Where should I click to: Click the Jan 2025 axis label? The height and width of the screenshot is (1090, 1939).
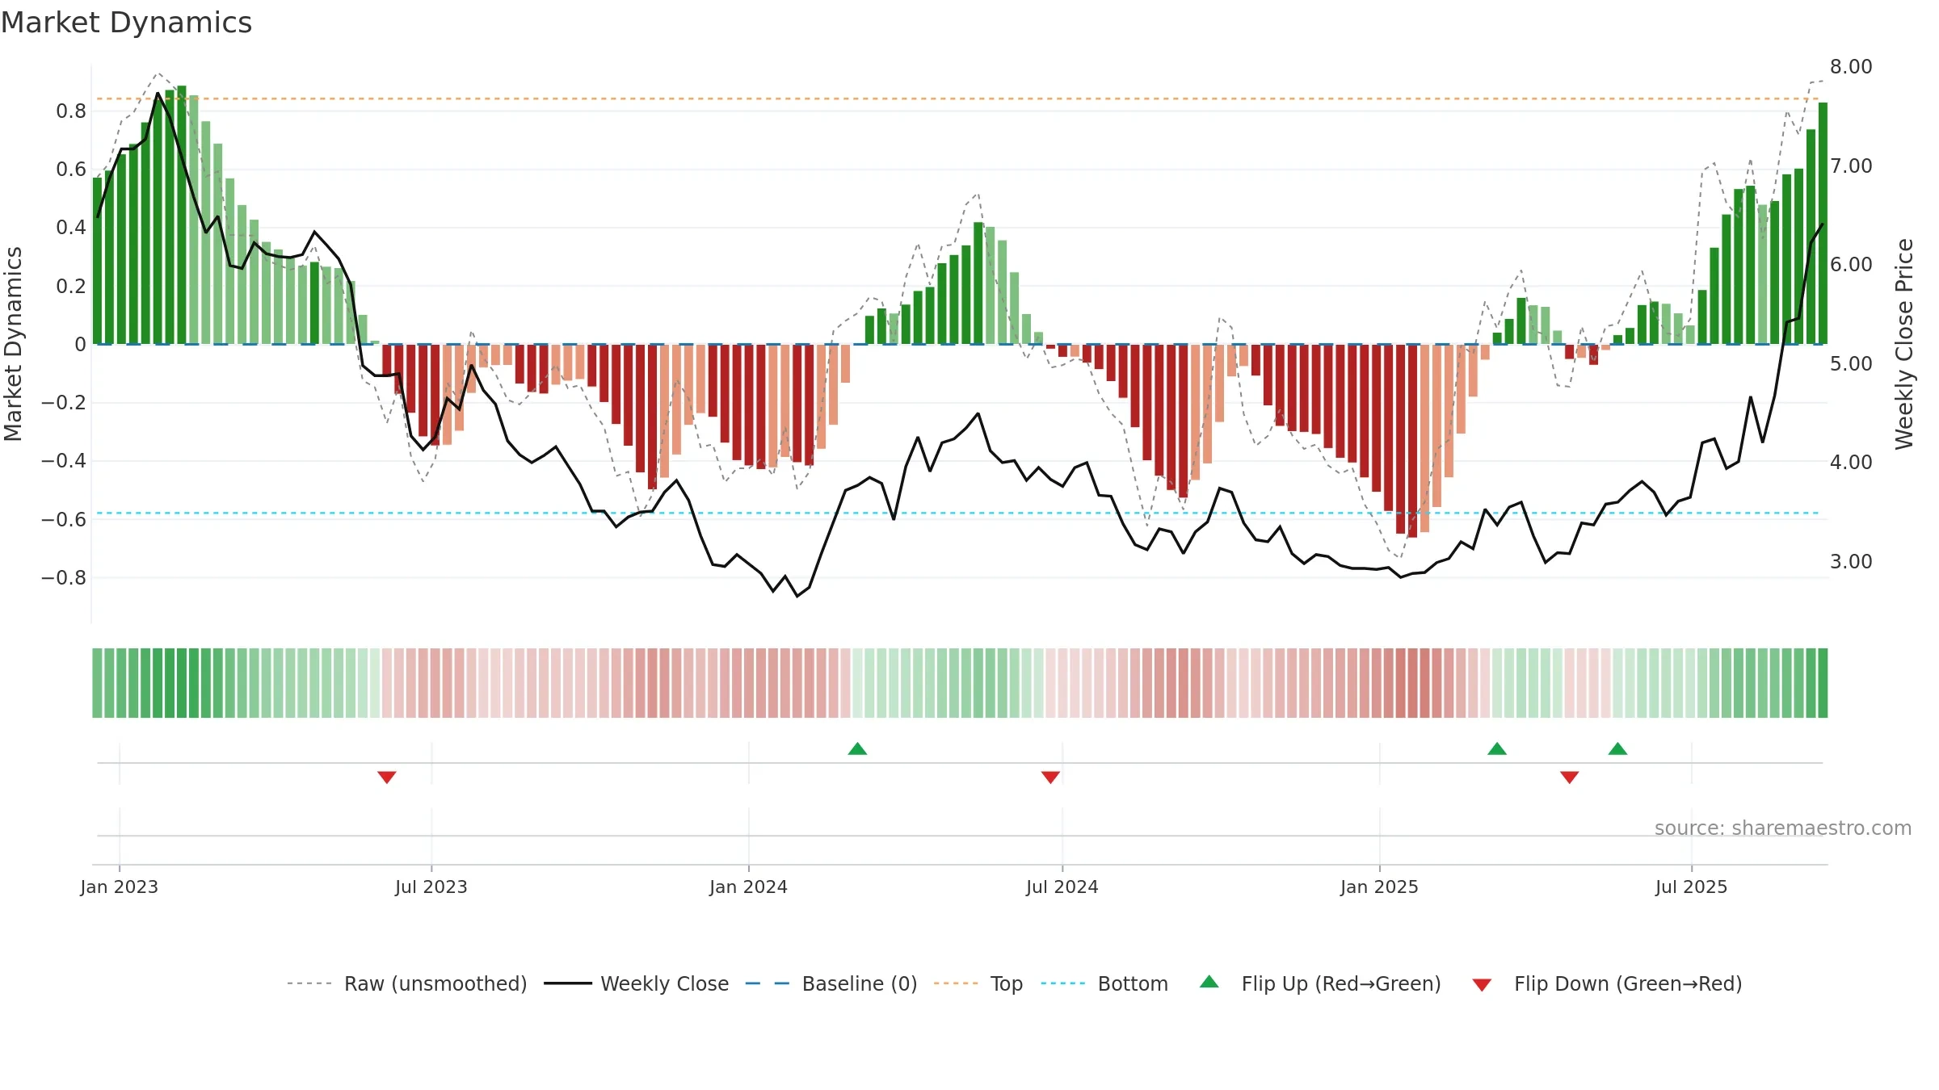(1379, 887)
